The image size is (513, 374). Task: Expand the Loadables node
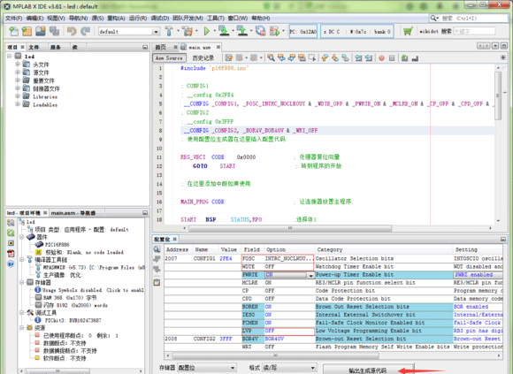(18, 104)
